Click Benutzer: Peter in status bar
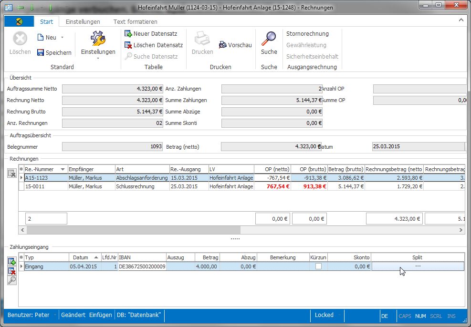This screenshot has width=471, height=327. pyautogui.click(x=29, y=315)
